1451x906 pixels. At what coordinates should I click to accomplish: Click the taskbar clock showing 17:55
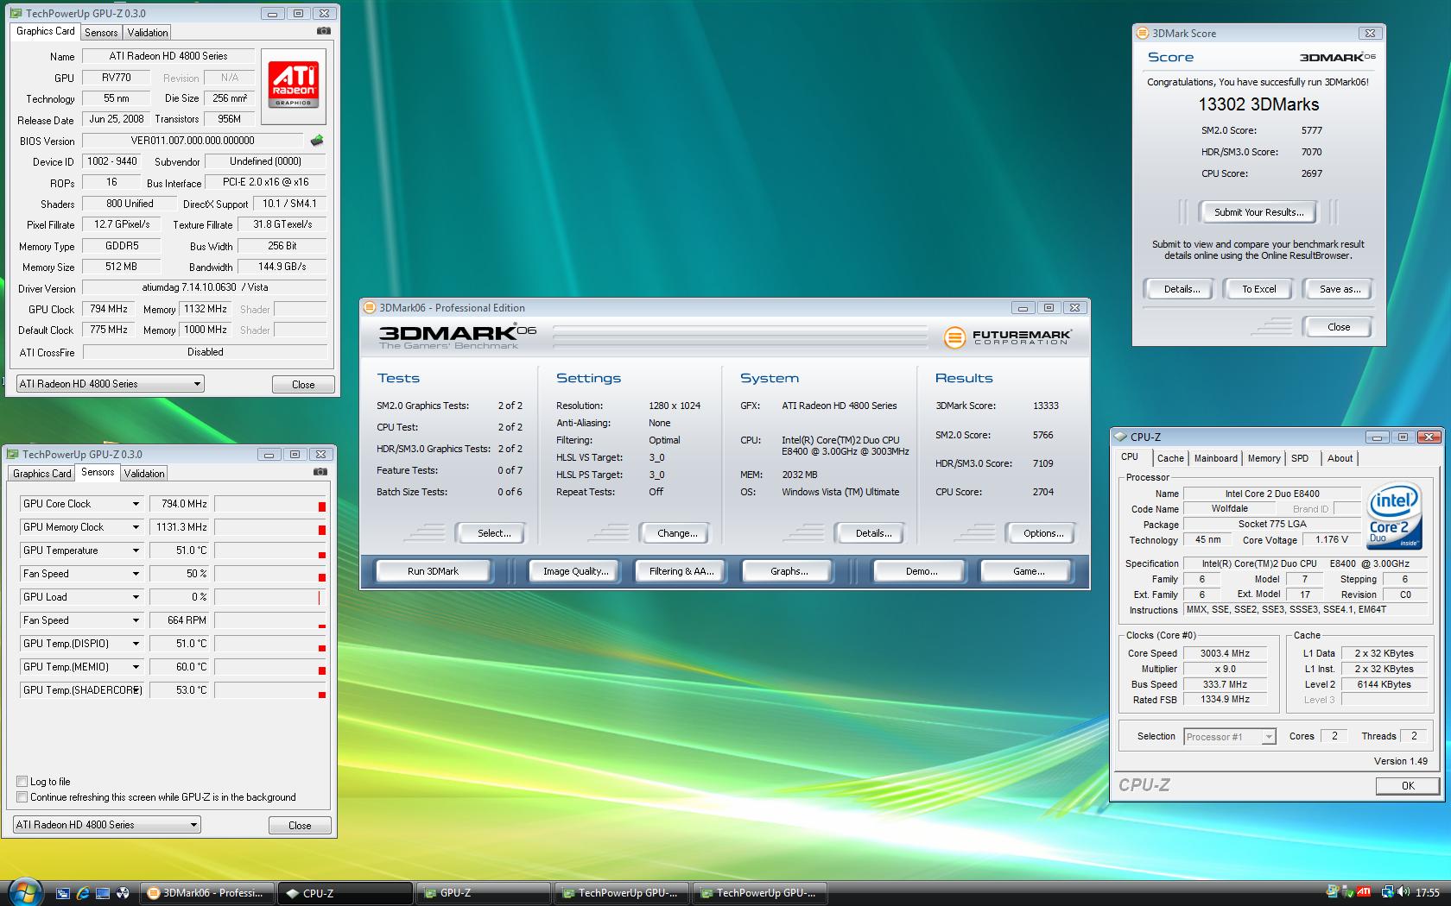click(x=1427, y=893)
